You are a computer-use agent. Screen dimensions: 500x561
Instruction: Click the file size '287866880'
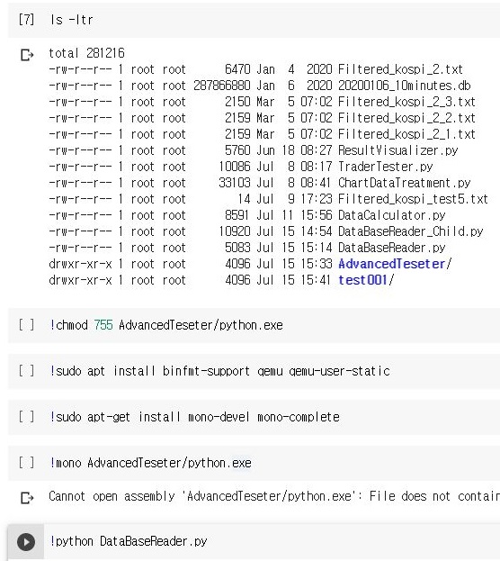pos(222,86)
